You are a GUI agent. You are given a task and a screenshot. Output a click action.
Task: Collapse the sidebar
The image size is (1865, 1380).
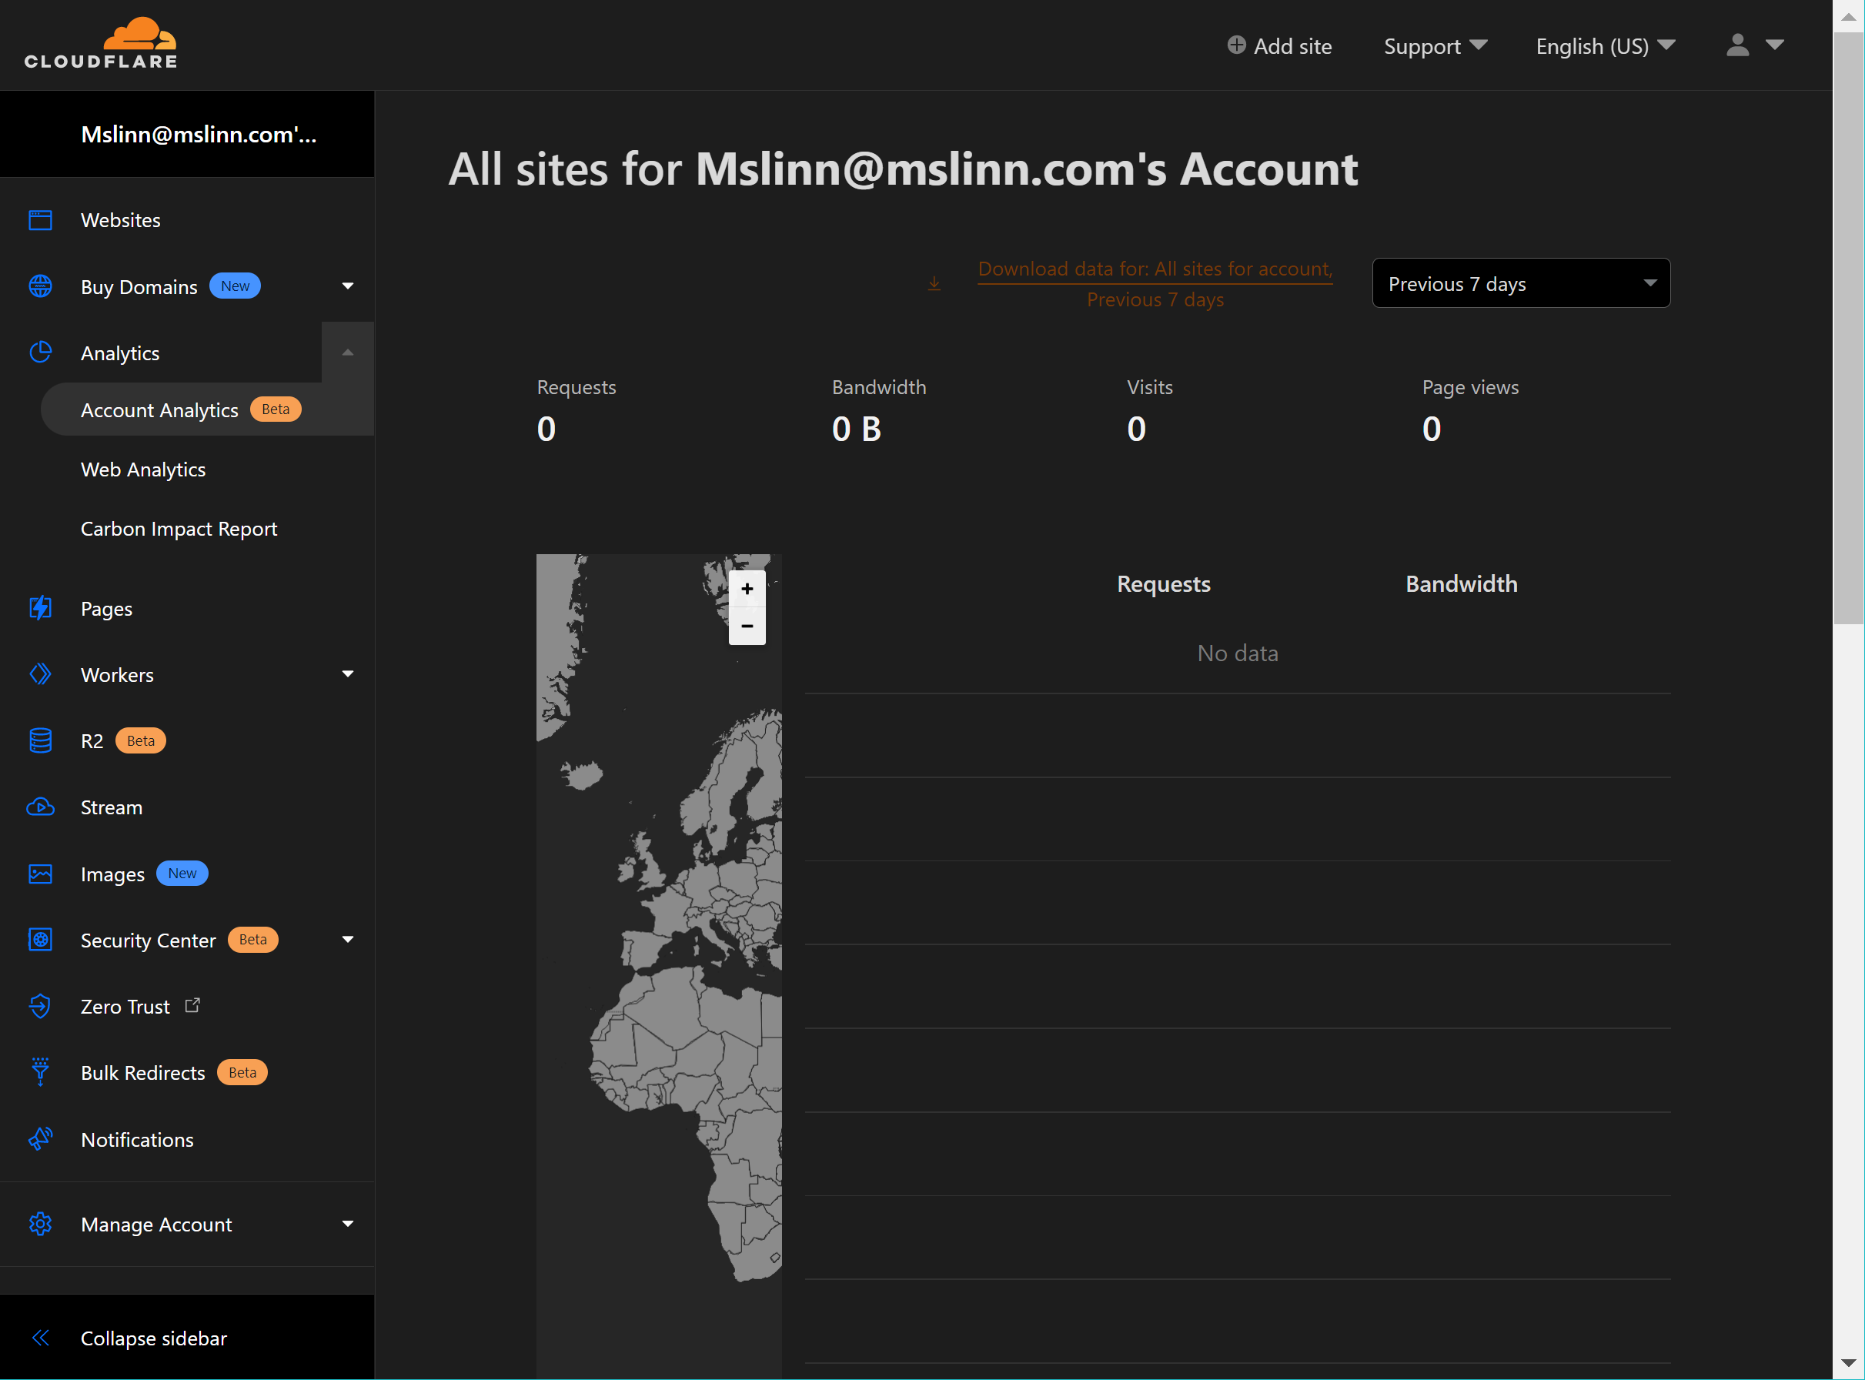pos(153,1338)
